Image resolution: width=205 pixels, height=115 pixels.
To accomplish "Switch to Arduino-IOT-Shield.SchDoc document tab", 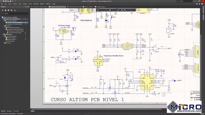I will (x=58, y=7).
